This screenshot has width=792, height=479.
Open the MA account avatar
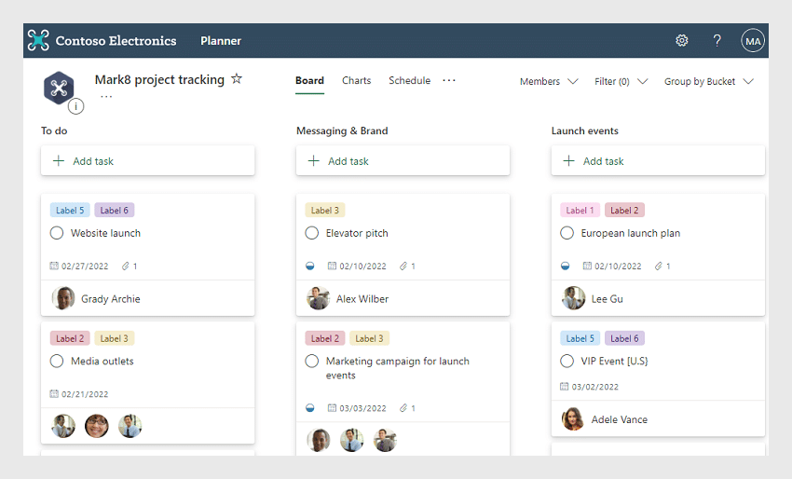[753, 41]
